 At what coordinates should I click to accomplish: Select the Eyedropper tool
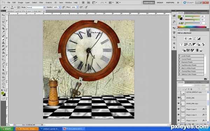pyautogui.click(x=3, y=32)
